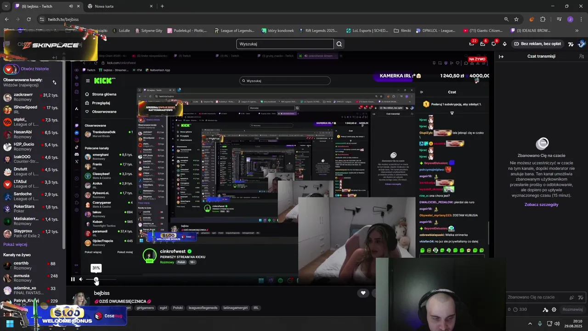
Task: Open the girlgamers stream tag
Action: [x=145, y=308]
